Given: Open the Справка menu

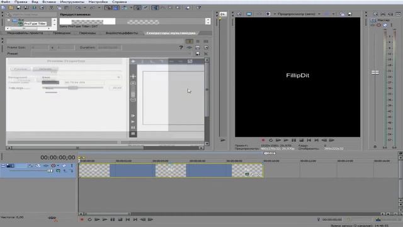Looking at the screenshot, I should [120, 2].
